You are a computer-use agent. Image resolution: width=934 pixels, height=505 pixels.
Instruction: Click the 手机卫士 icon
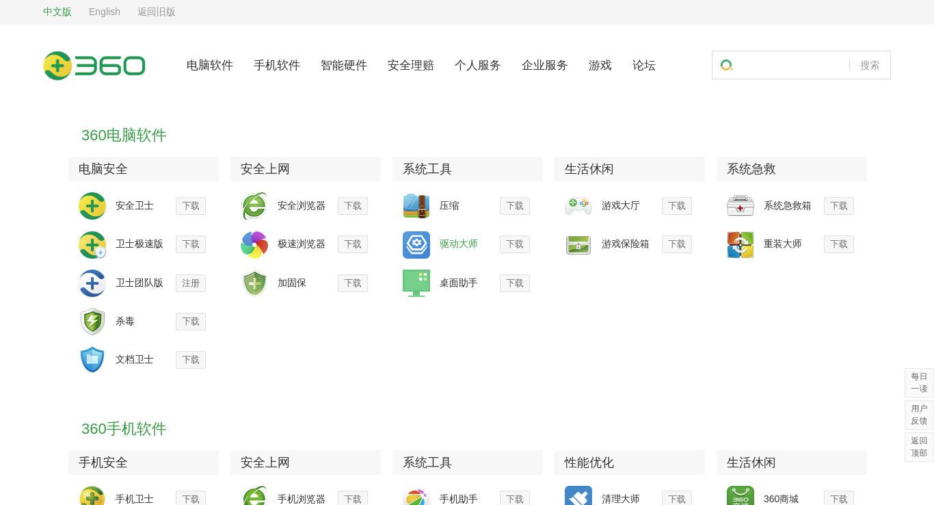coord(92,495)
